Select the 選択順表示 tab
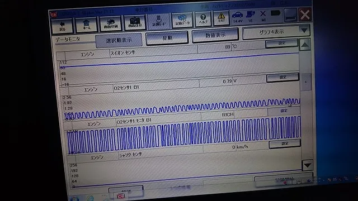The image size is (358, 201). click(119, 40)
